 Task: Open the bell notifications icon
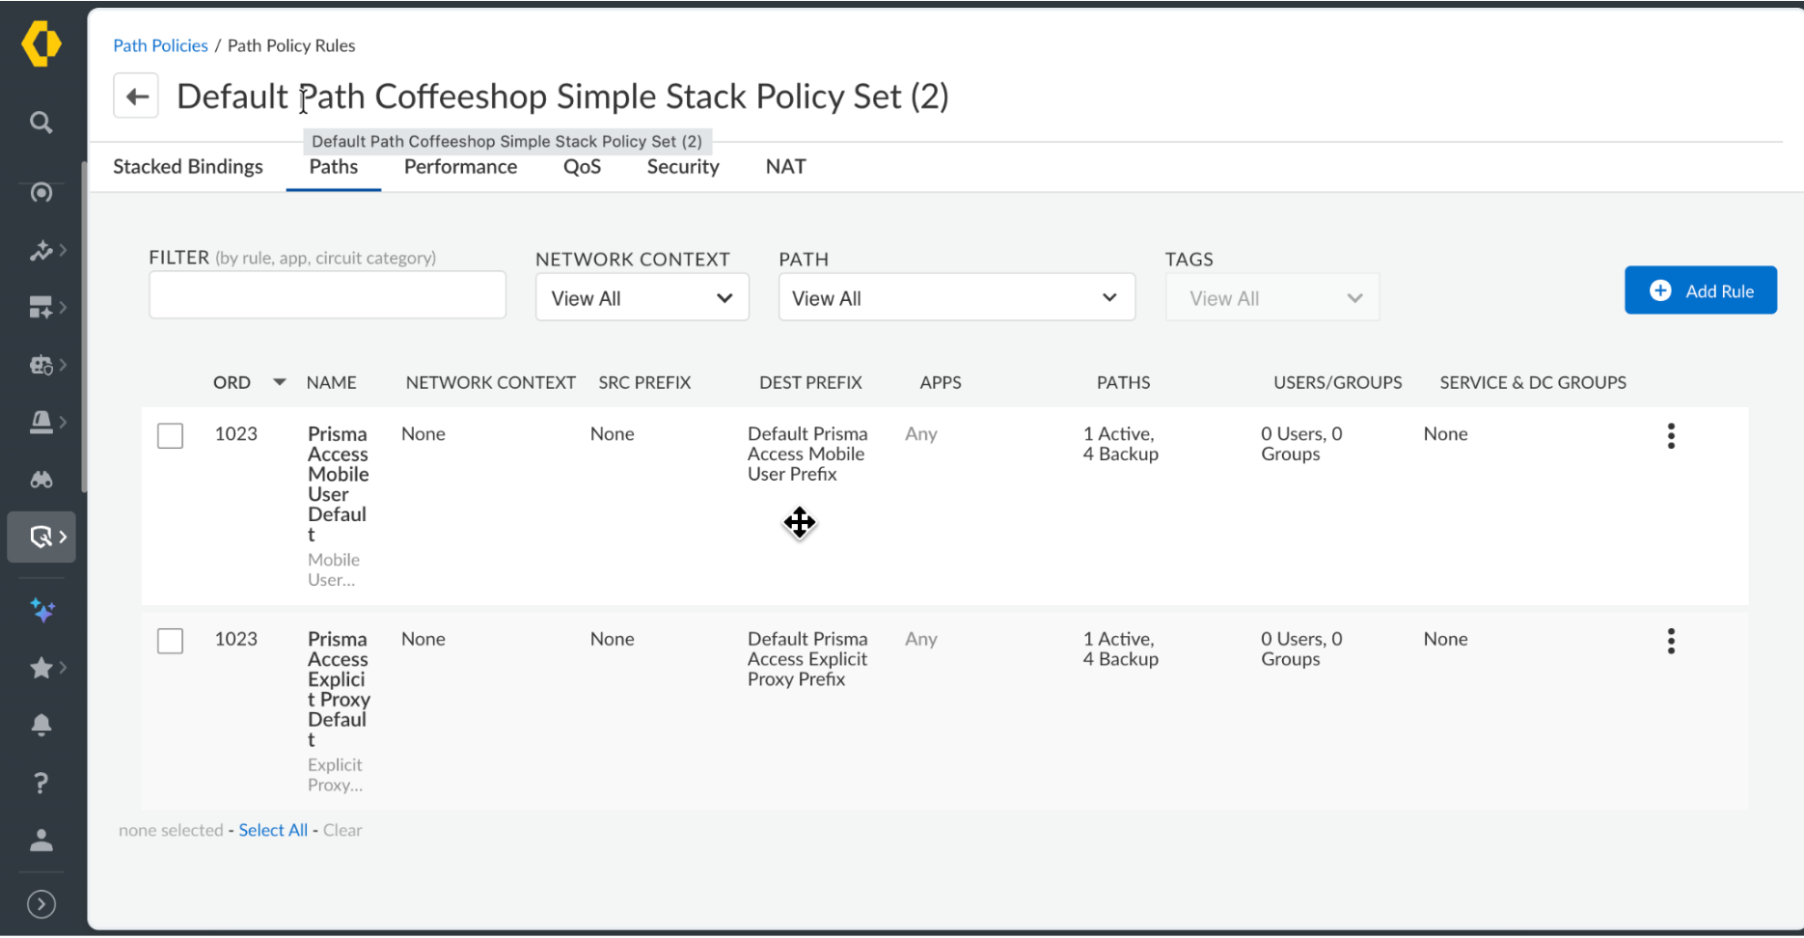(x=41, y=725)
